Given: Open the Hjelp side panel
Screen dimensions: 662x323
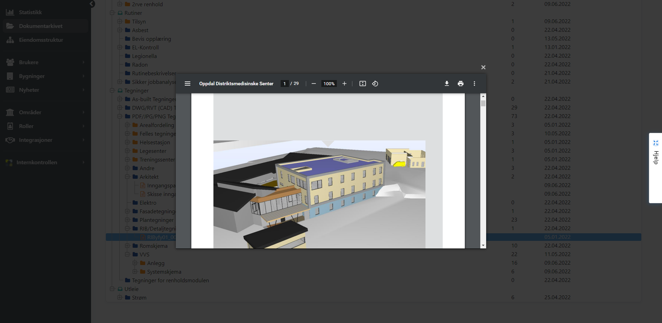Looking at the screenshot, I should tap(655, 157).
